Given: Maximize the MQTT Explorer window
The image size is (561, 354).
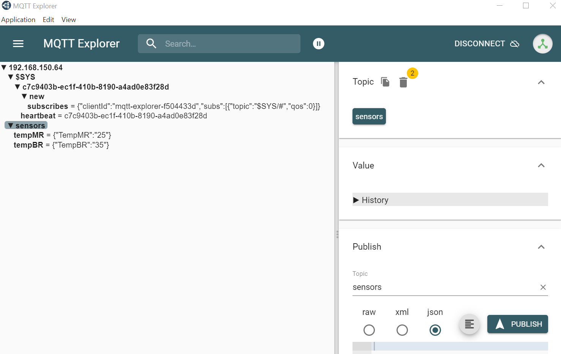Looking at the screenshot, I should [526, 6].
